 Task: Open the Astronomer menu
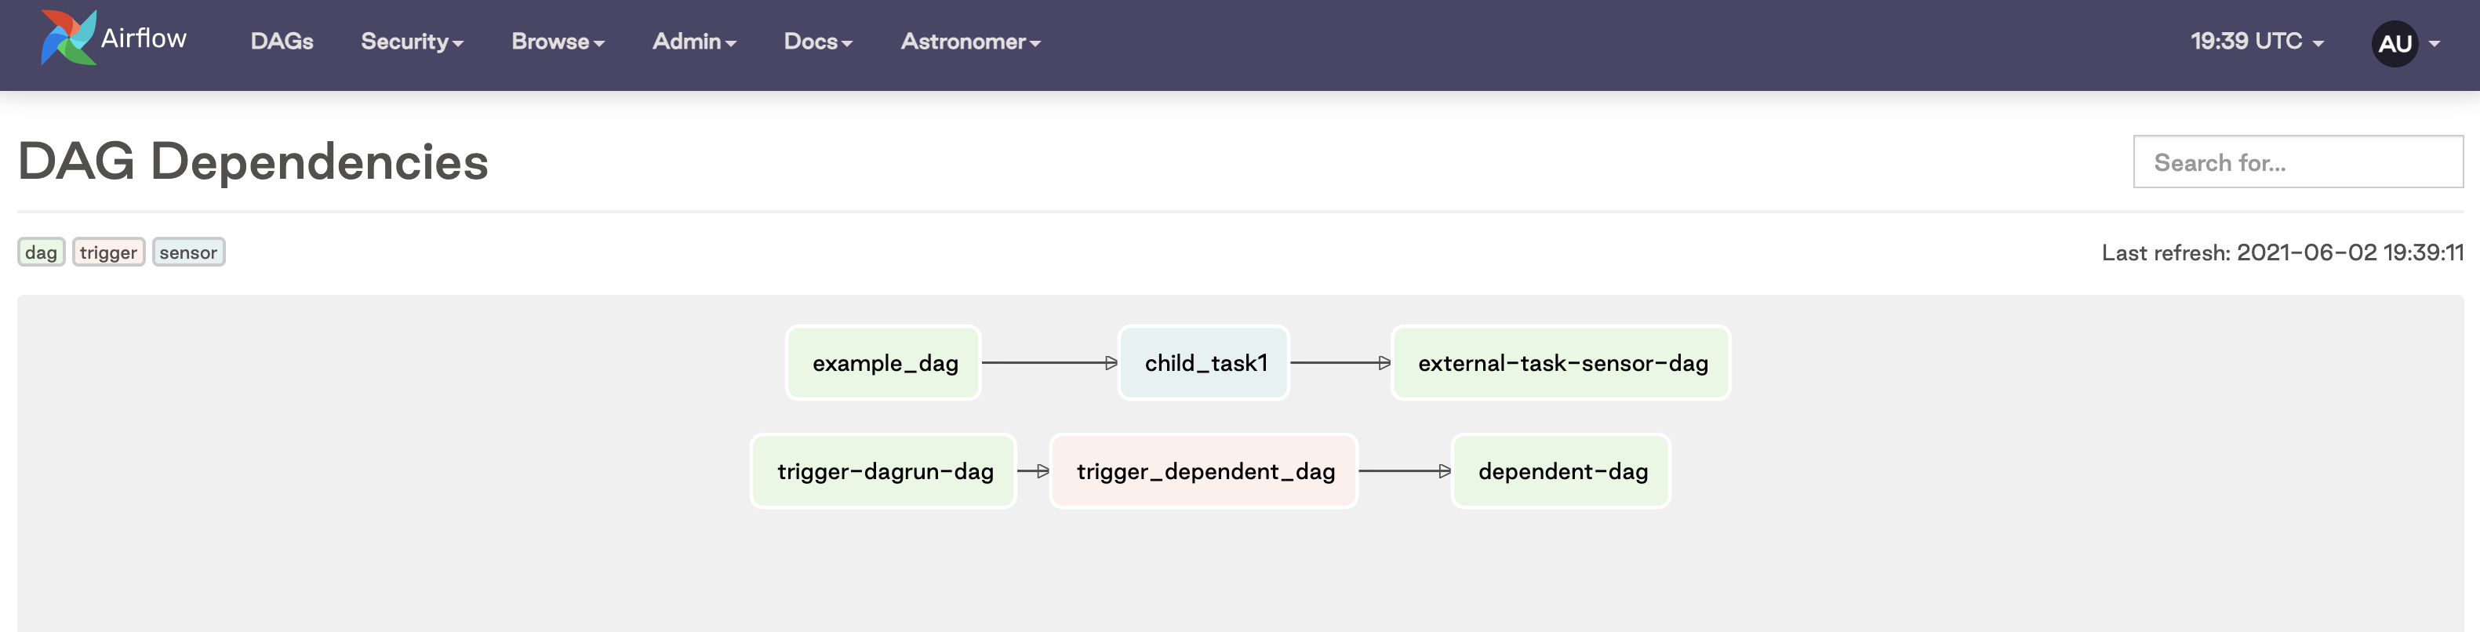(969, 42)
